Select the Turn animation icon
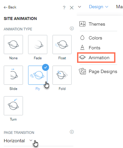 (13, 106)
